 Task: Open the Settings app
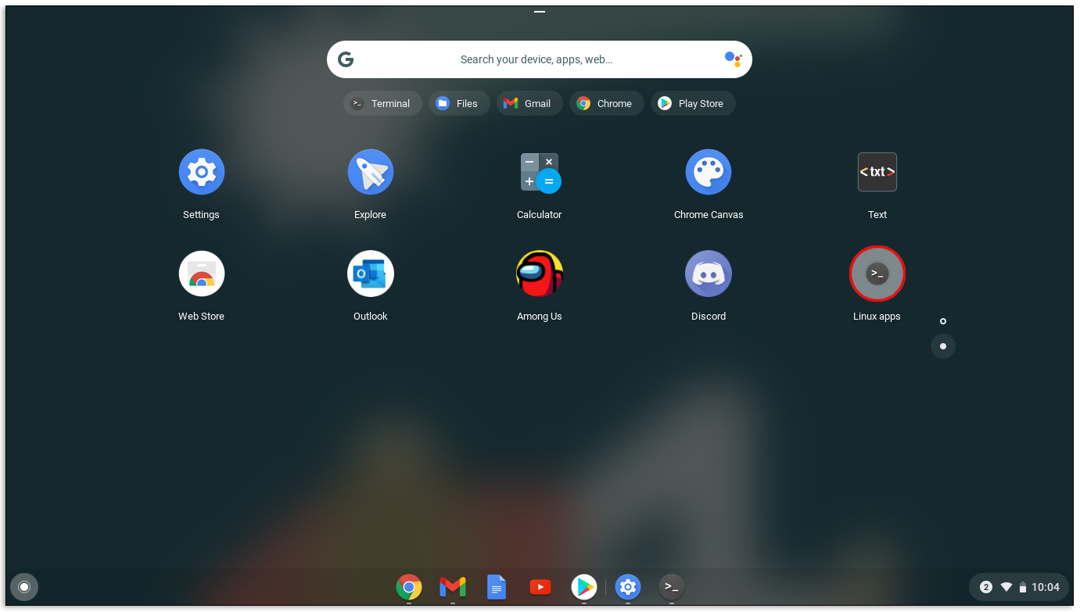click(202, 172)
